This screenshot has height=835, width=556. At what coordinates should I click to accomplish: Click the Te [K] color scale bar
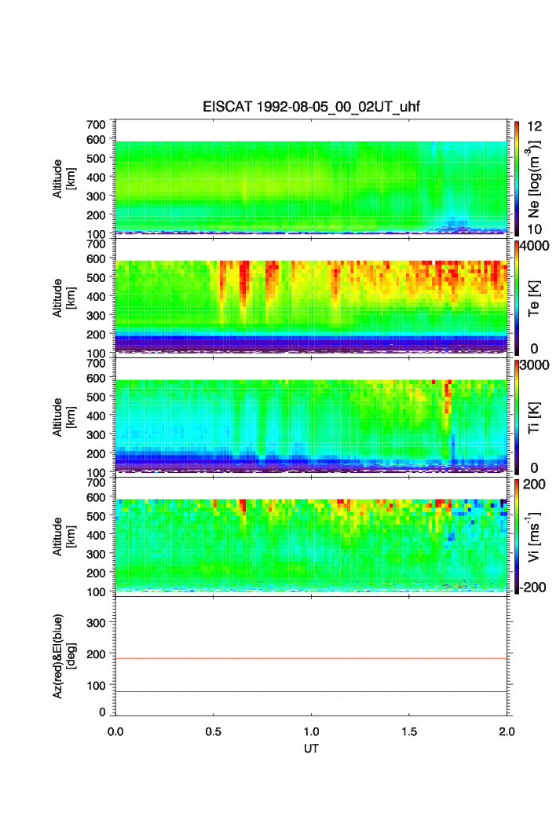517,298
